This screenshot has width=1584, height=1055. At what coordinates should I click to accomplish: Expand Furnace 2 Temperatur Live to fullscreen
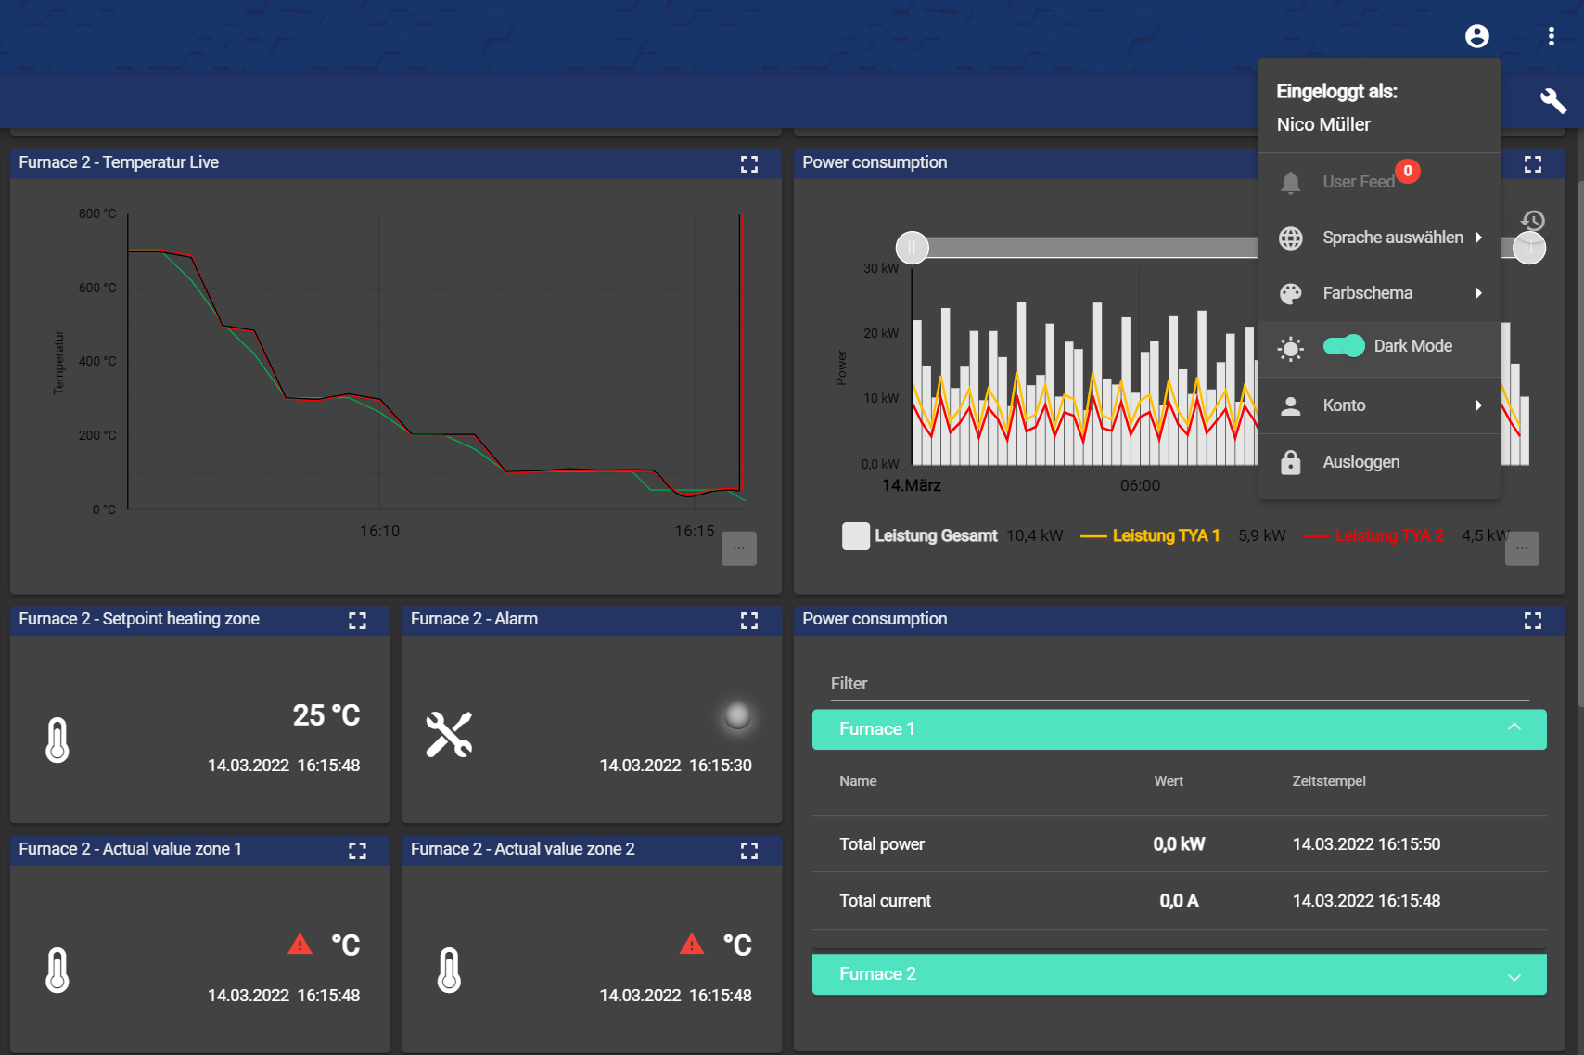coord(749,164)
